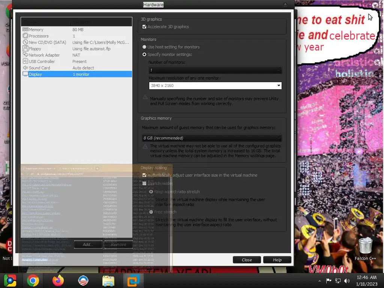
Task: Click the Close button
Action: (247, 260)
